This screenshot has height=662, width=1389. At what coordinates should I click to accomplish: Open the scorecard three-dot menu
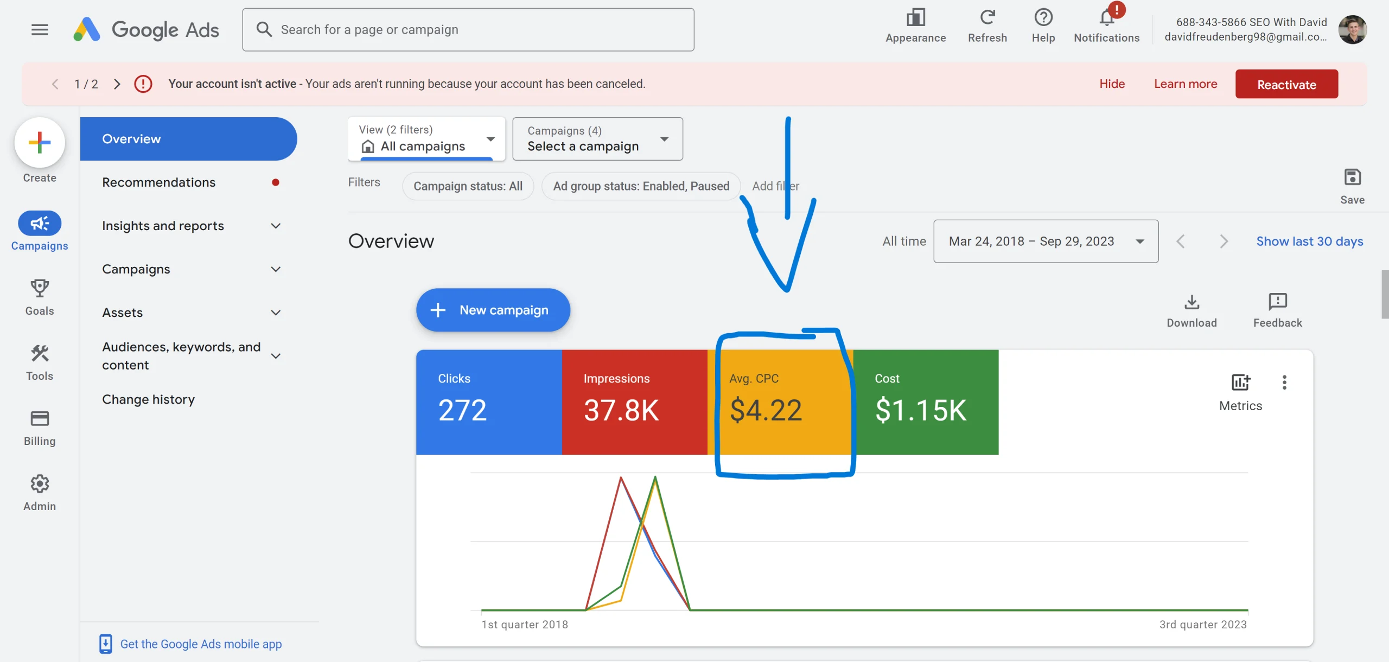tap(1284, 383)
